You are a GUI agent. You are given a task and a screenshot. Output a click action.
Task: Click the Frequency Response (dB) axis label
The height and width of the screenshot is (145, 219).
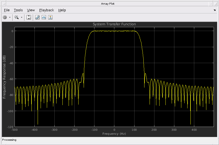[4, 77]
